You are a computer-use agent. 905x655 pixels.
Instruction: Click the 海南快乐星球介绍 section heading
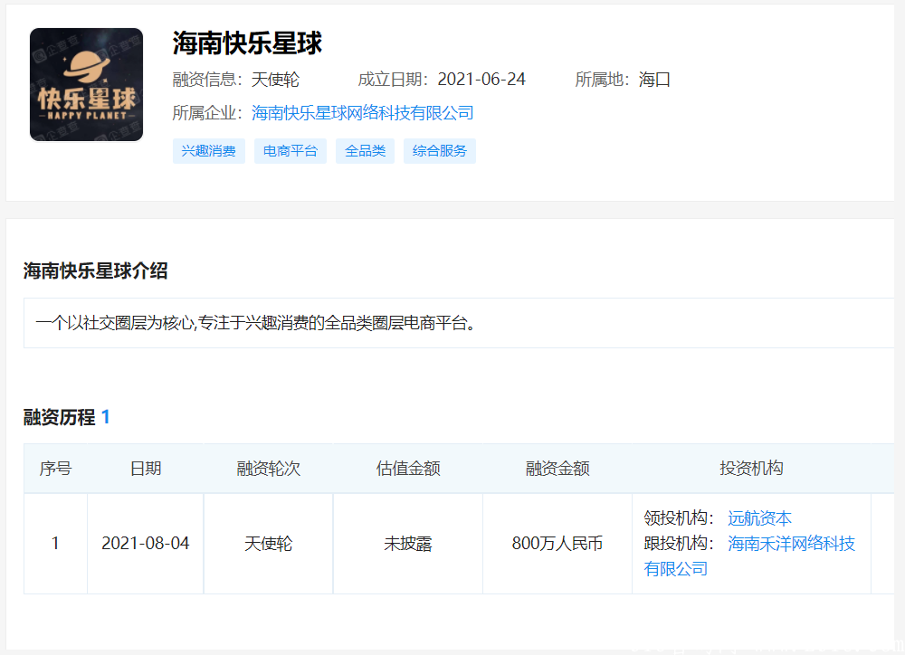96,271
